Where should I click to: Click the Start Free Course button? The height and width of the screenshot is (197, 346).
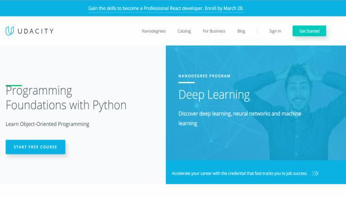click(x=36, y=147)
